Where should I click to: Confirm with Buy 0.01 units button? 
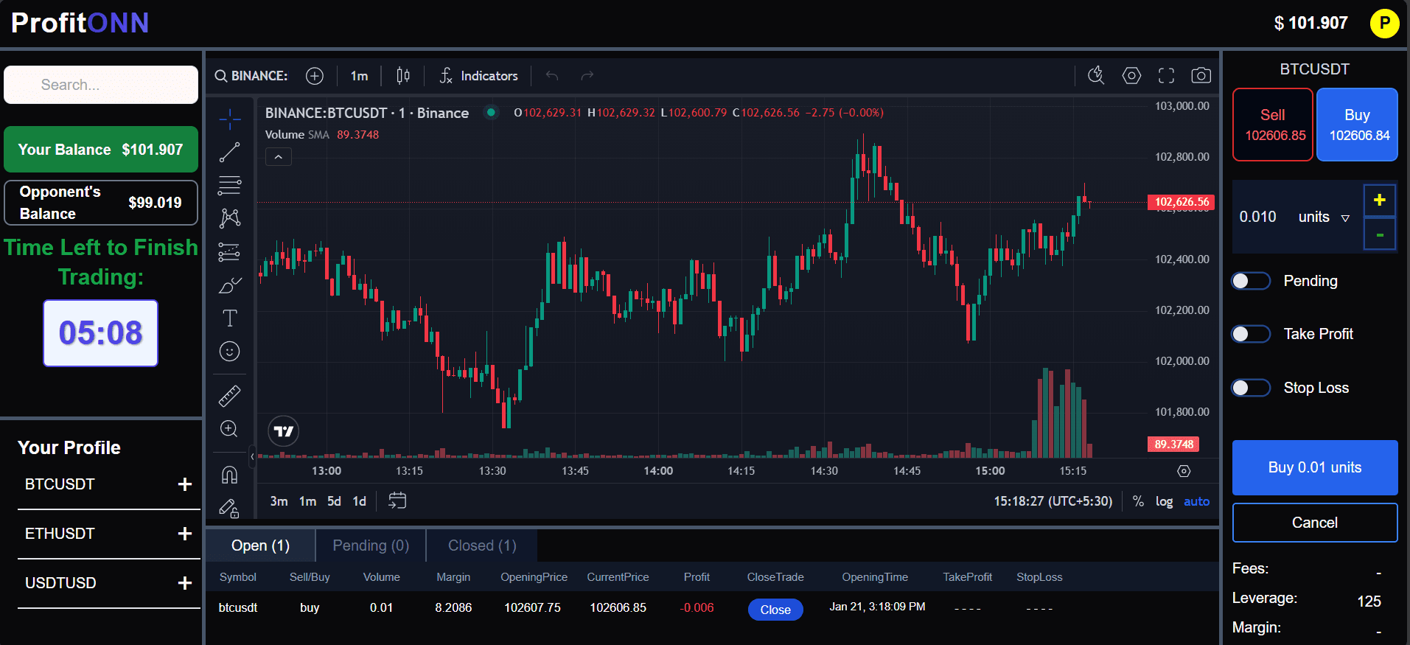tap(1314, 467)
